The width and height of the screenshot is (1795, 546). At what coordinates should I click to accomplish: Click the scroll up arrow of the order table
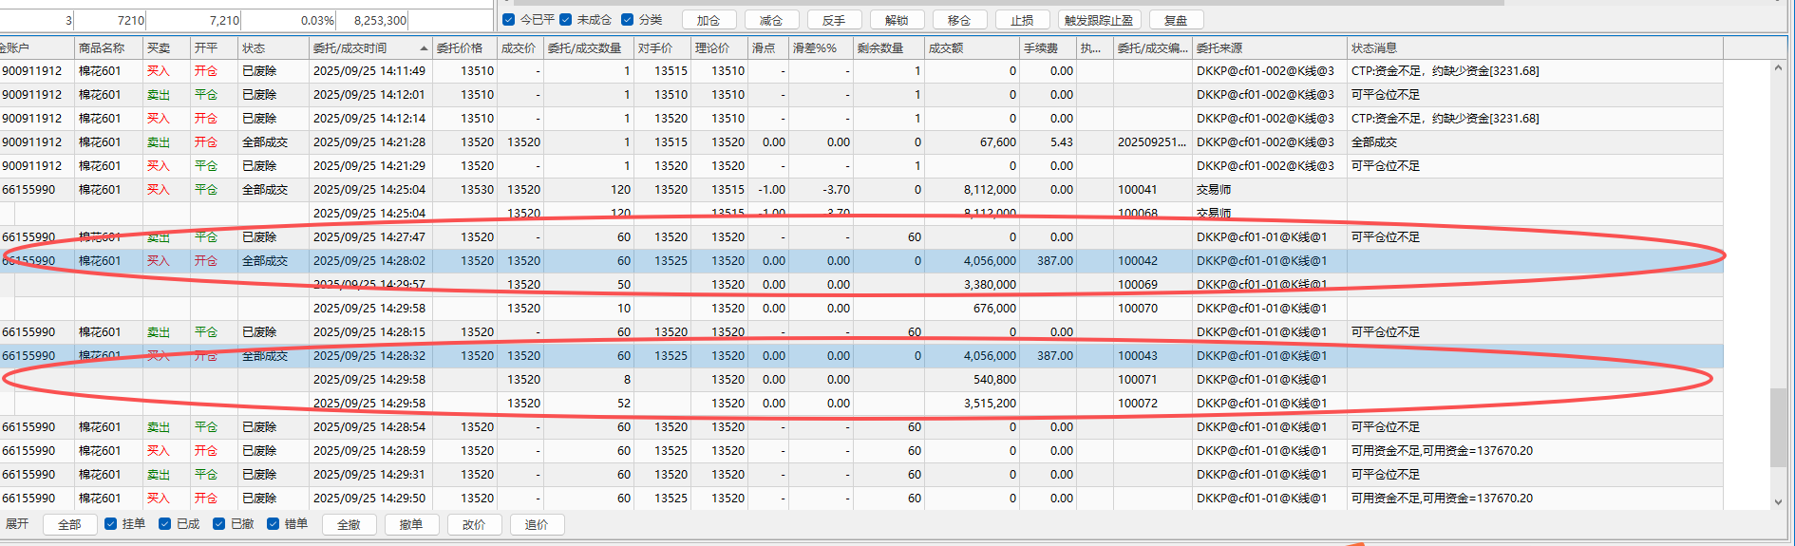pyautogui.click(x=1778, y=68)
